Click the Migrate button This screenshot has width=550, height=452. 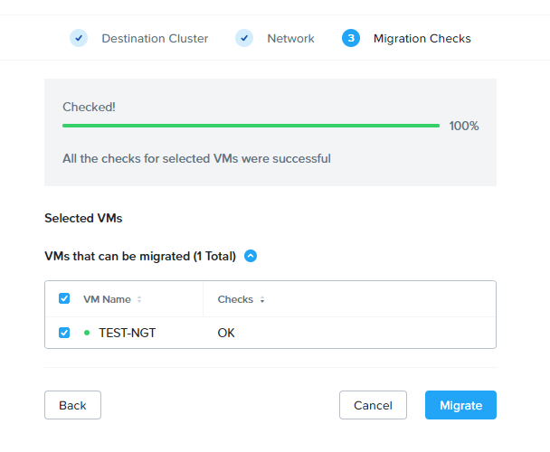[461, 405]
